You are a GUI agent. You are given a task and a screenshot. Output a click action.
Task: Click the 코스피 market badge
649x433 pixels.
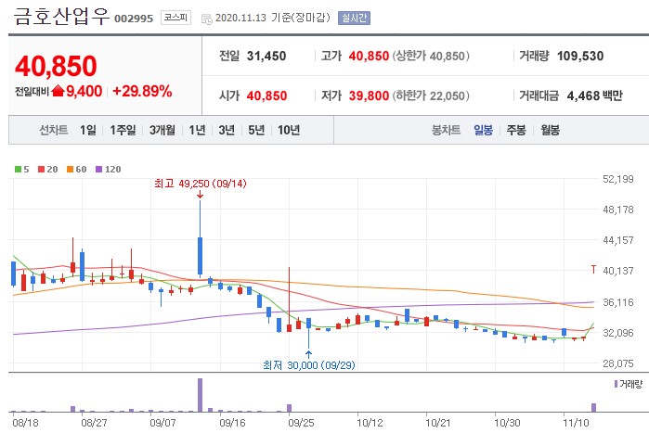175,18
